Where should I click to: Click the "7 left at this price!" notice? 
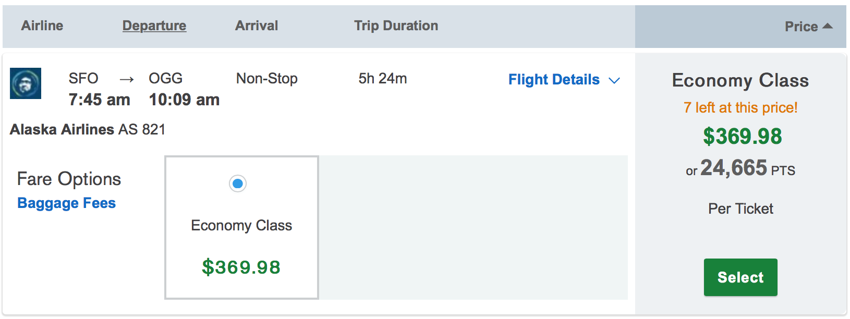[x=740, y=108]
